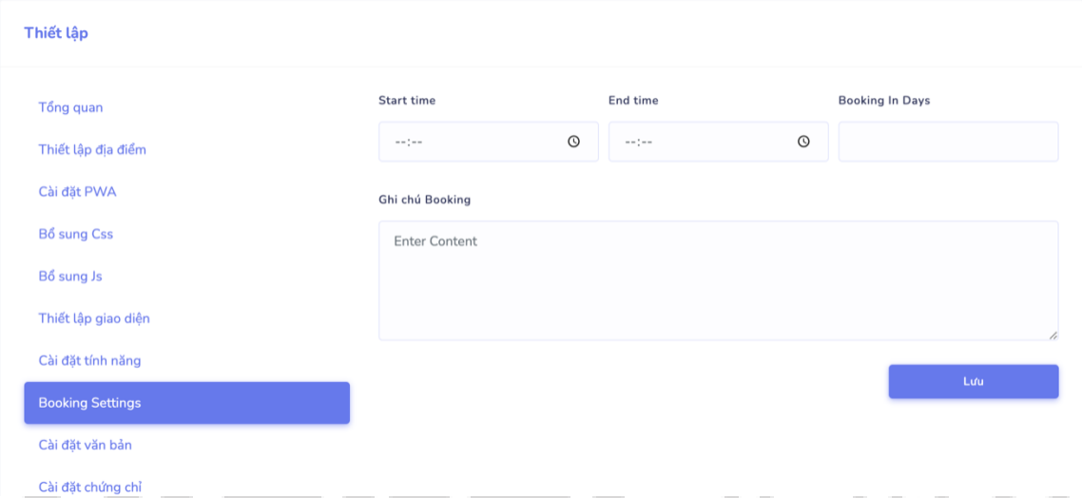
Task: Click the Thiết lập page heading
Action: [56, 33]
